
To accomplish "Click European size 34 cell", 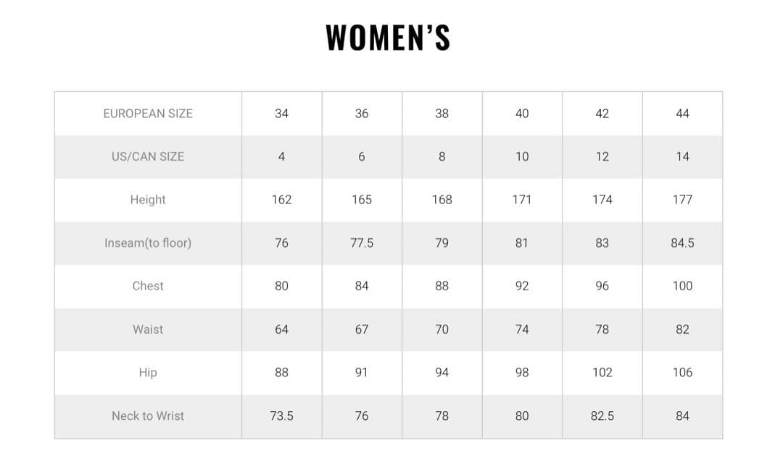I will point(281,114).
